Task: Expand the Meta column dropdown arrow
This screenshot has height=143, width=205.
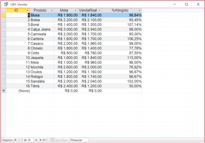Action: tap(76, 10)
